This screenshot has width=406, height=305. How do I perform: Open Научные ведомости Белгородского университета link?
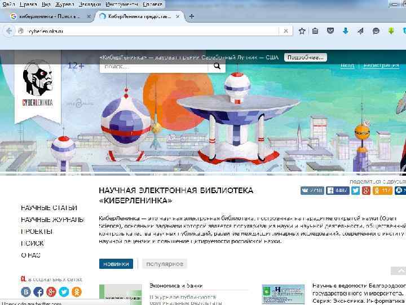coord(359,293)
